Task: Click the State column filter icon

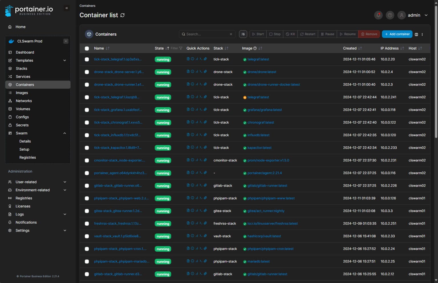Action: coord(181,48)
